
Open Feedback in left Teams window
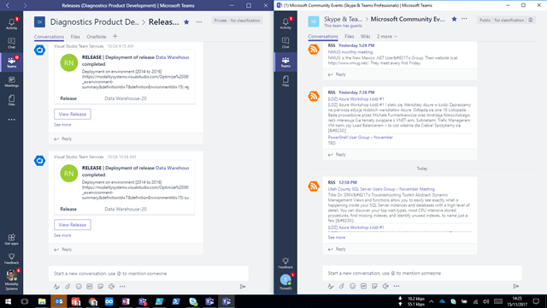[x=11, y=258]
